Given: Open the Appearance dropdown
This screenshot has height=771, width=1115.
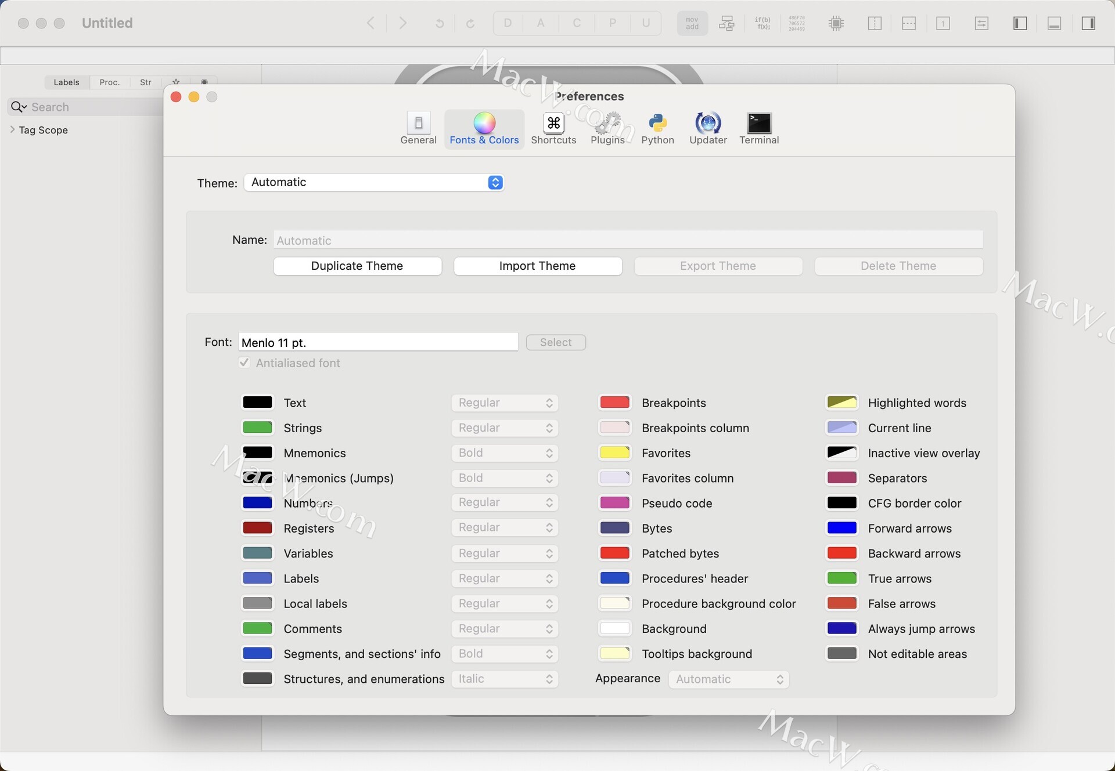Looking at the screenshot, I should point(729,679).
